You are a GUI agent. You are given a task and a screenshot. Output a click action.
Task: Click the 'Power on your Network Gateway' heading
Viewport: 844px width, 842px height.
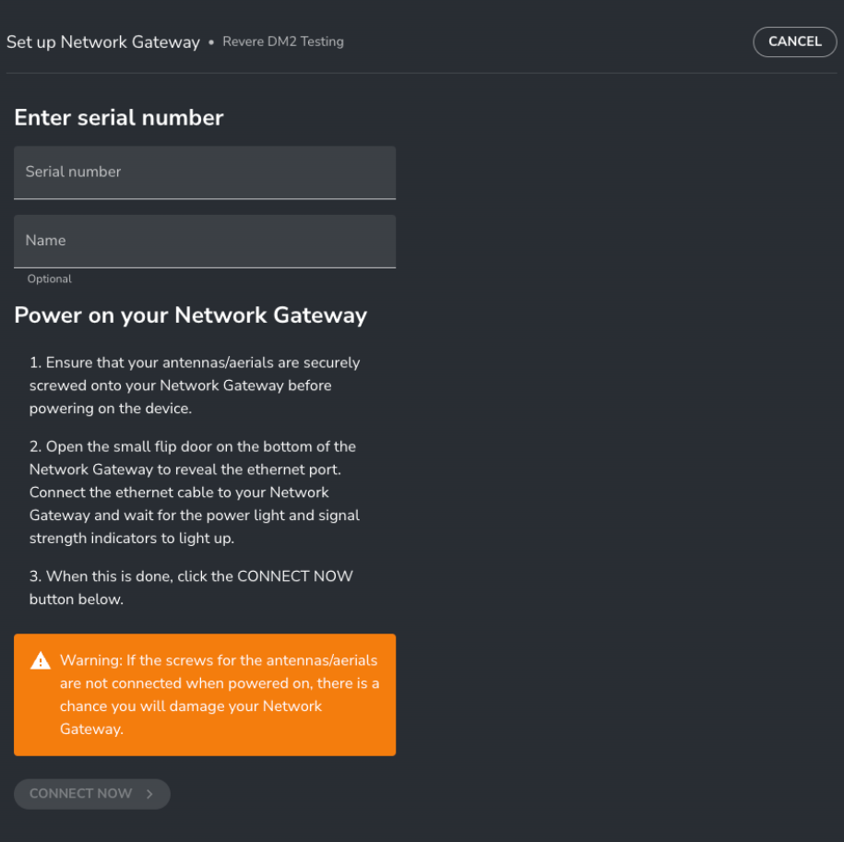[191, 315]
